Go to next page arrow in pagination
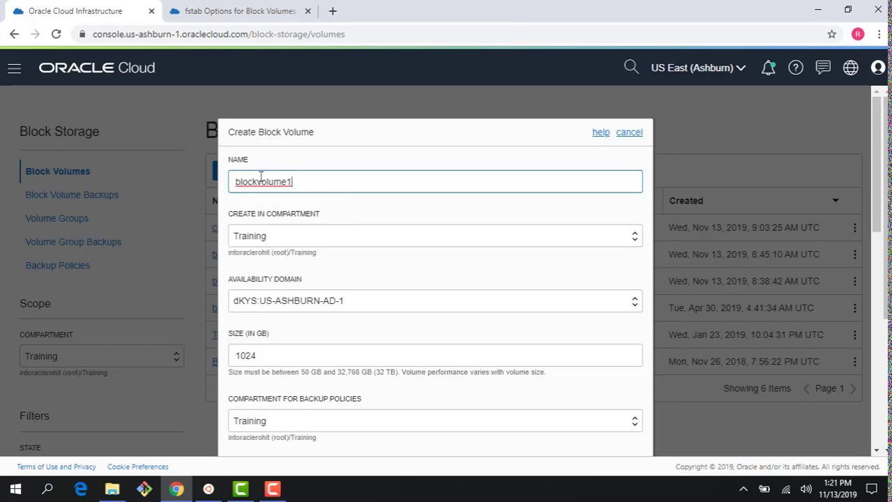892x502 pixels. point(853,388)
